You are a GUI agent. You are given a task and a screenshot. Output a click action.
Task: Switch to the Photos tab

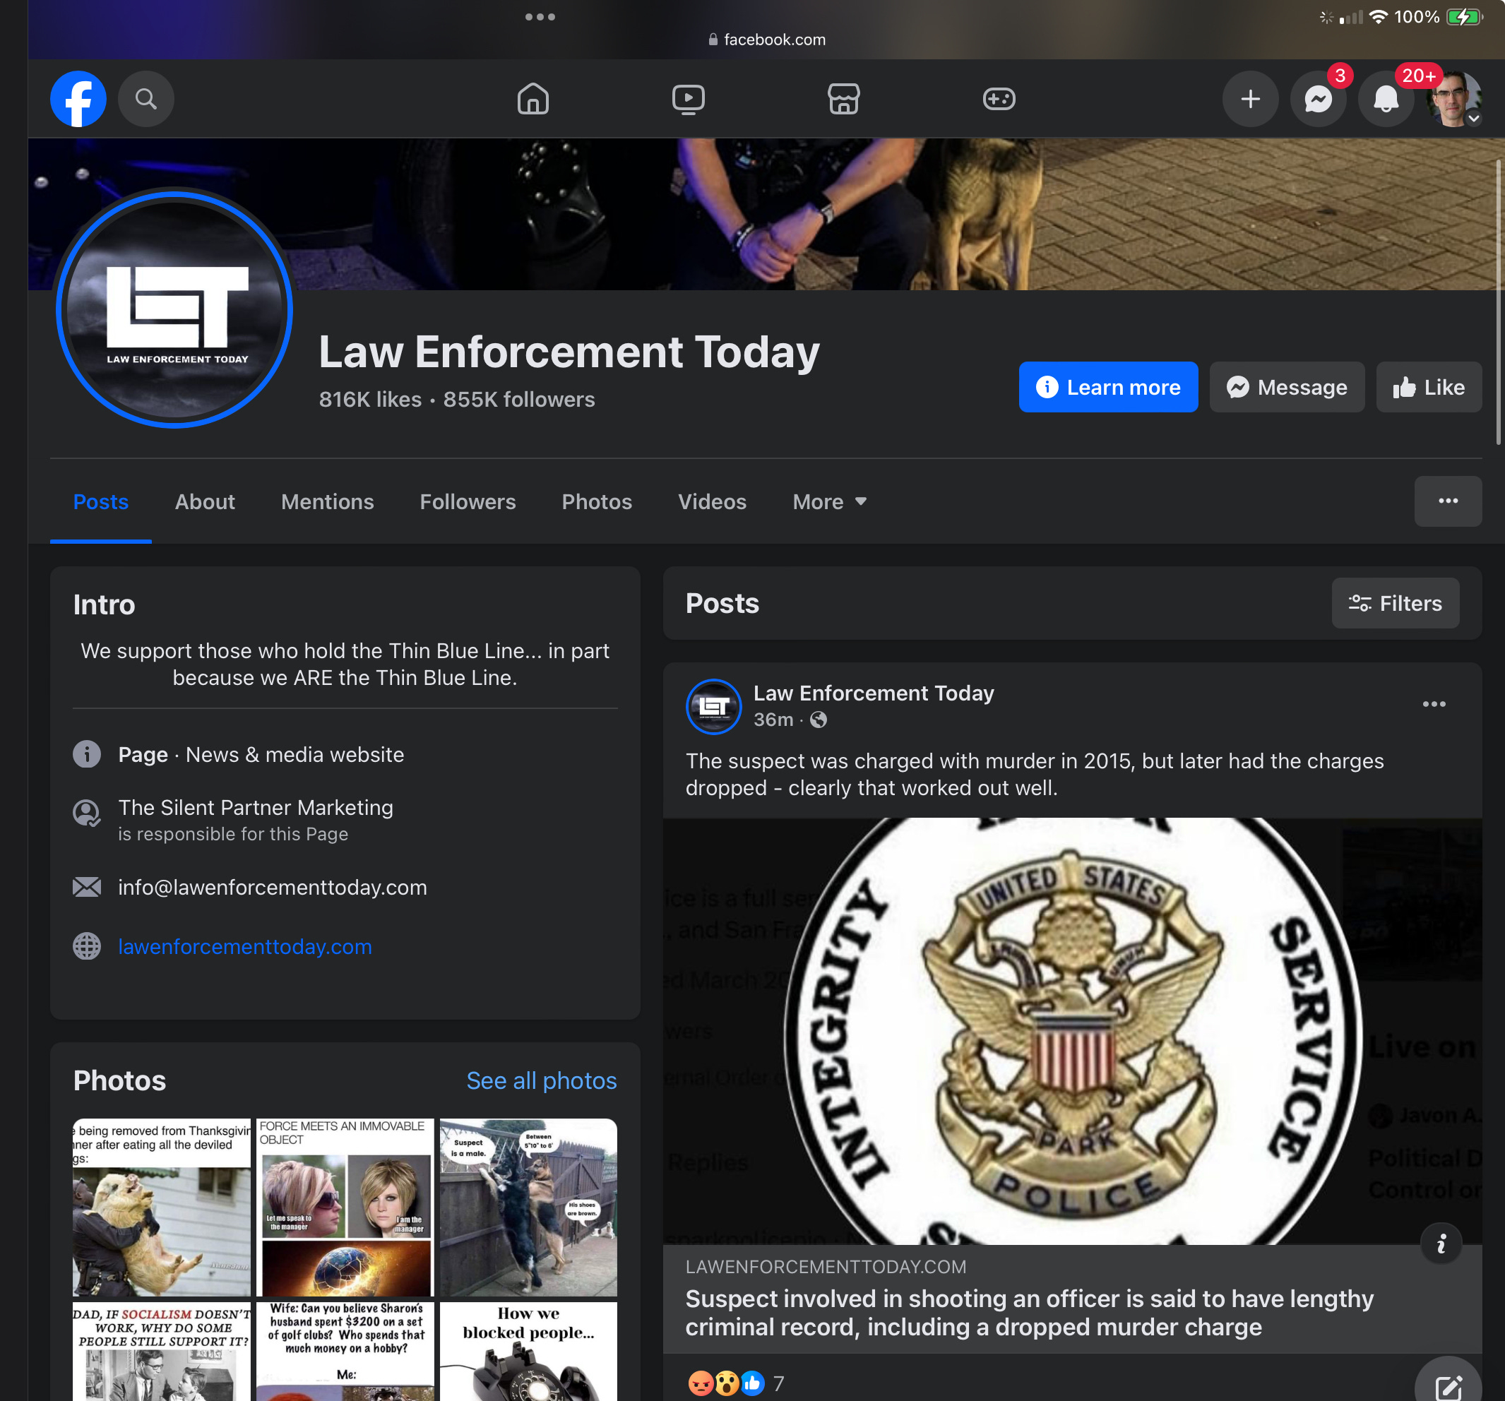[597, 502]
